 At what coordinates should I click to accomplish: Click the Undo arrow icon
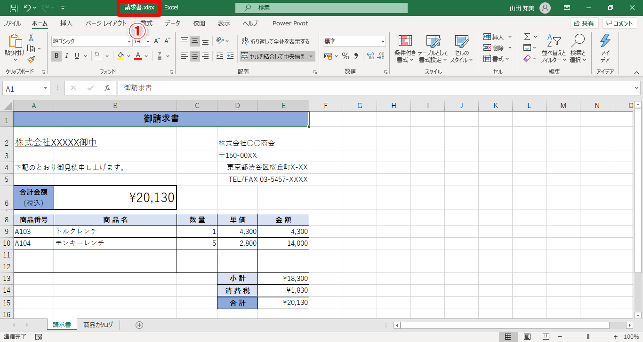click(27, 8)
